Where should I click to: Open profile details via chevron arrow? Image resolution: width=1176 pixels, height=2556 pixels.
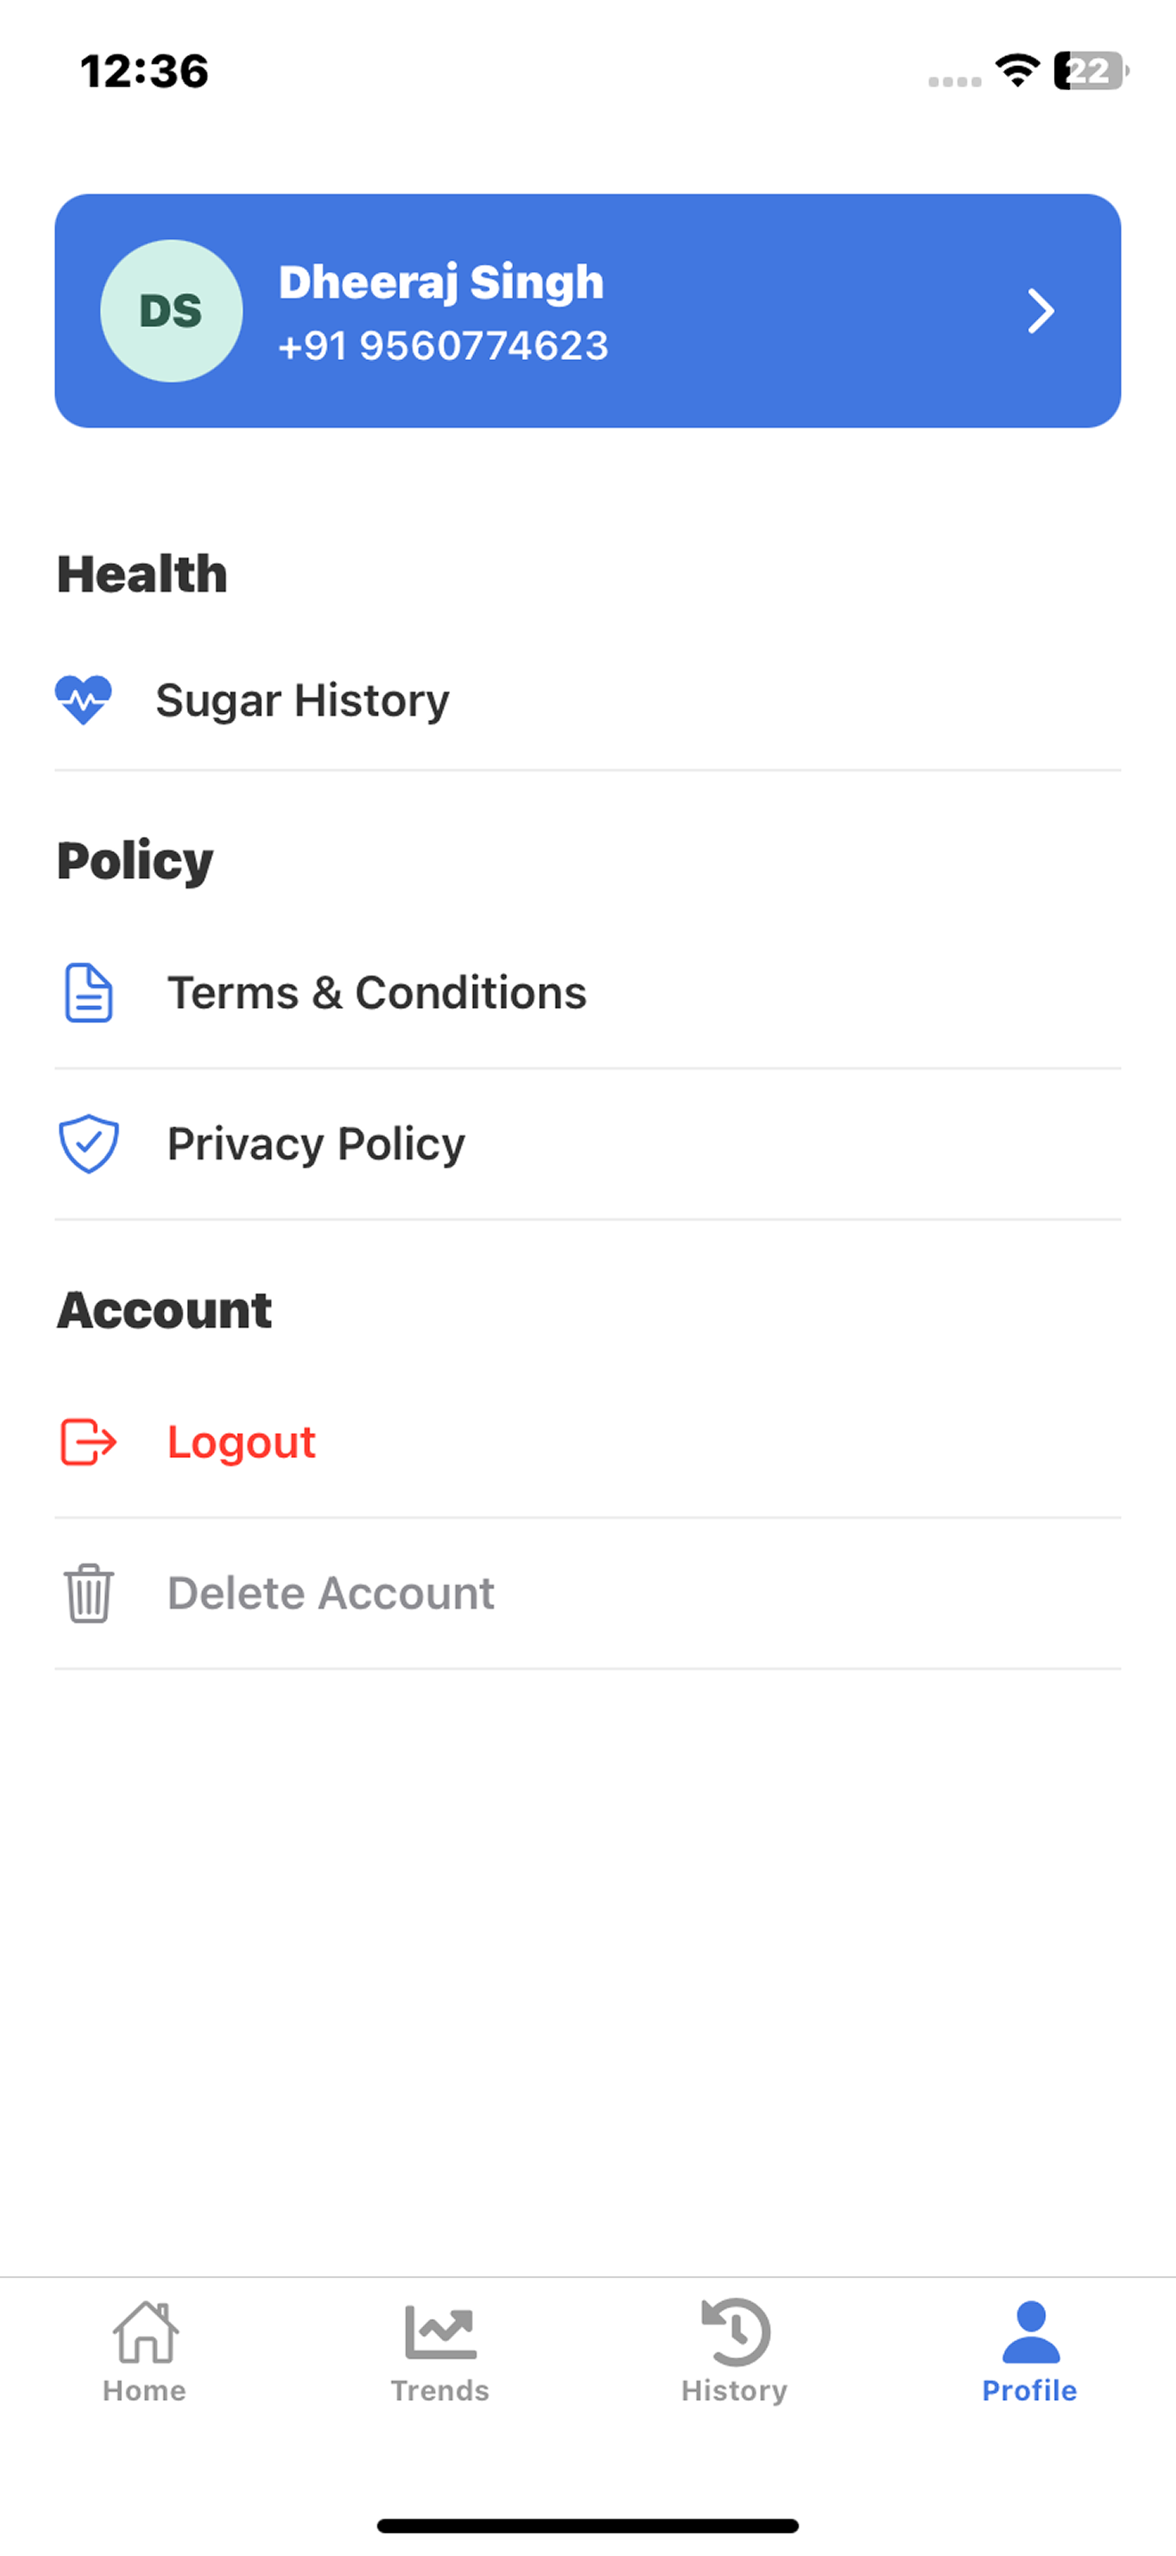(1041, 310)
